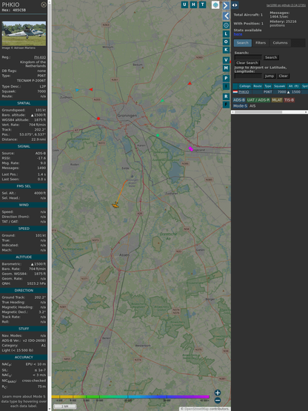This screenshot has width=308, height=411.
Task: Click the H button on map toolbar
Action: point(193,4)
